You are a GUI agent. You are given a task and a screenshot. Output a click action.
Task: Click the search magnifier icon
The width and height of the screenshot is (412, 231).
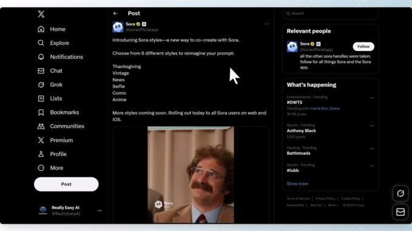[x=288, y=13]
